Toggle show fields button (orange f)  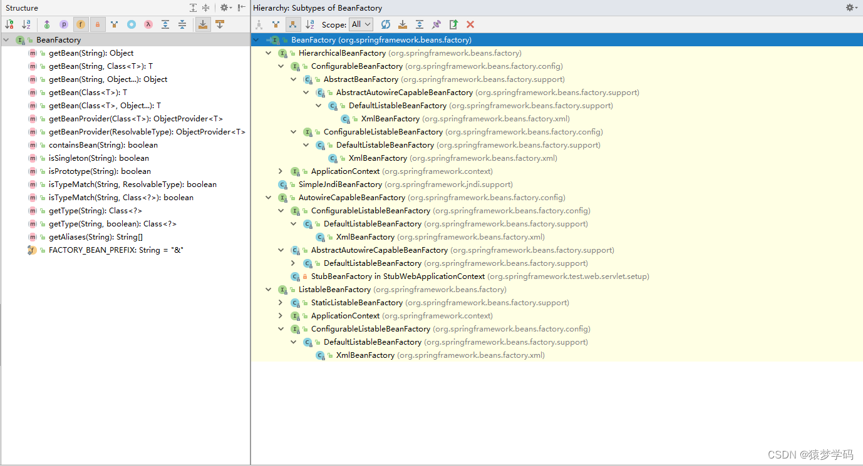click(x=81, y=24)
